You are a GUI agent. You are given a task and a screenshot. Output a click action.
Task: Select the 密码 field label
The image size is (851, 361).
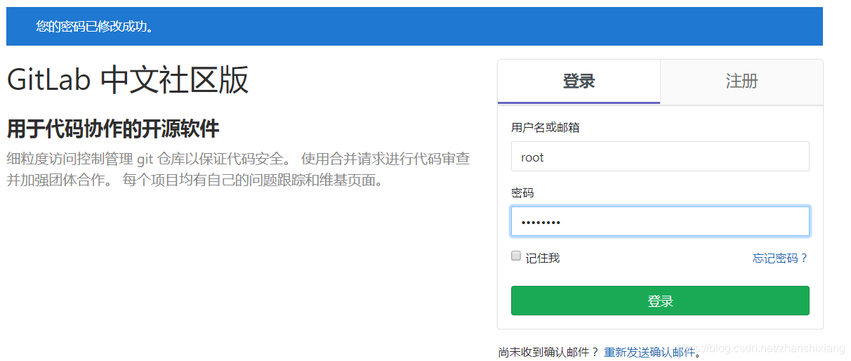(522, 192)
